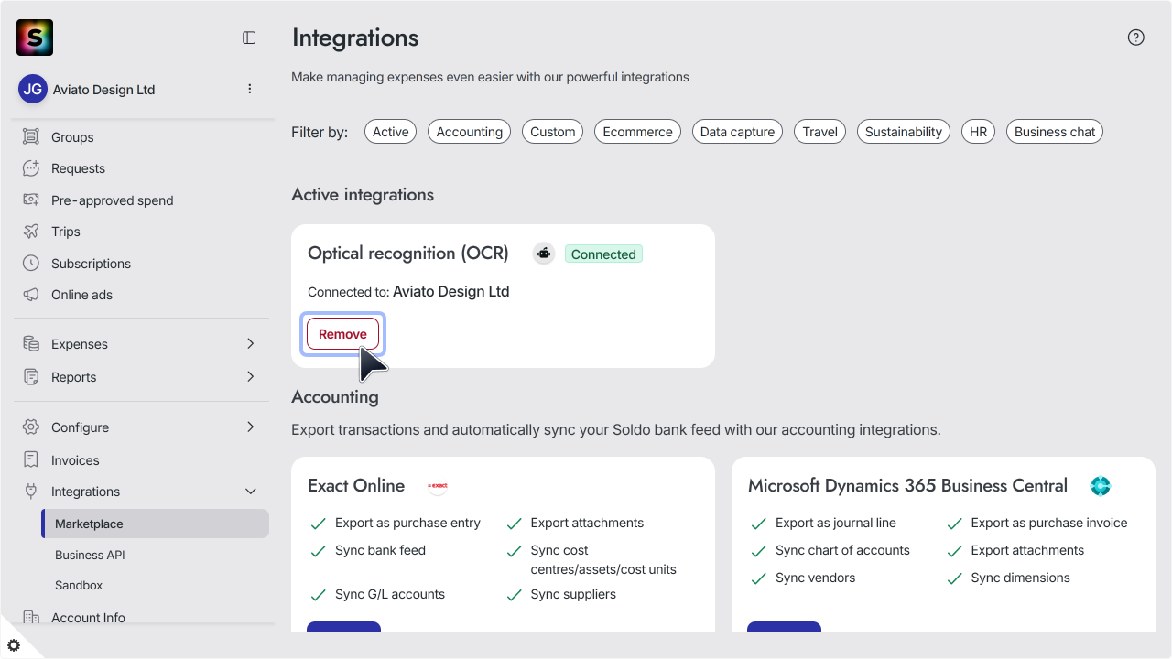This screenshot has width=1172, height=659.
Task: Click the 'Active integrations' heading
Action: click(363, 195)
